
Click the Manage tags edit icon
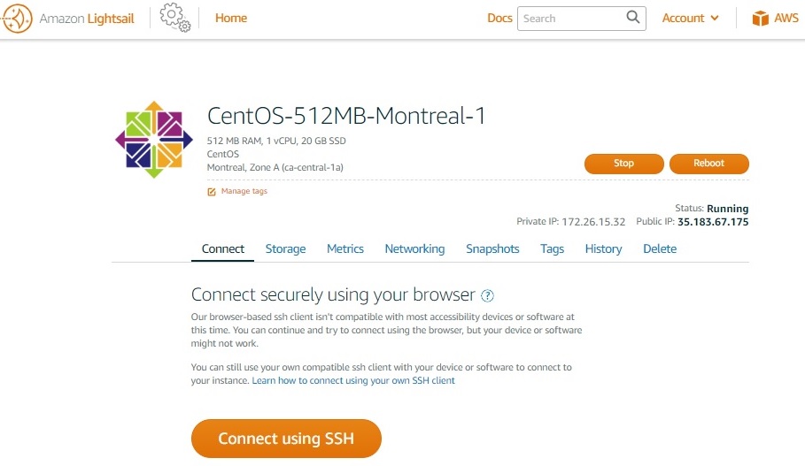coord(212,192)
